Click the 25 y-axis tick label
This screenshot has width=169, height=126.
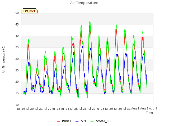17,71
